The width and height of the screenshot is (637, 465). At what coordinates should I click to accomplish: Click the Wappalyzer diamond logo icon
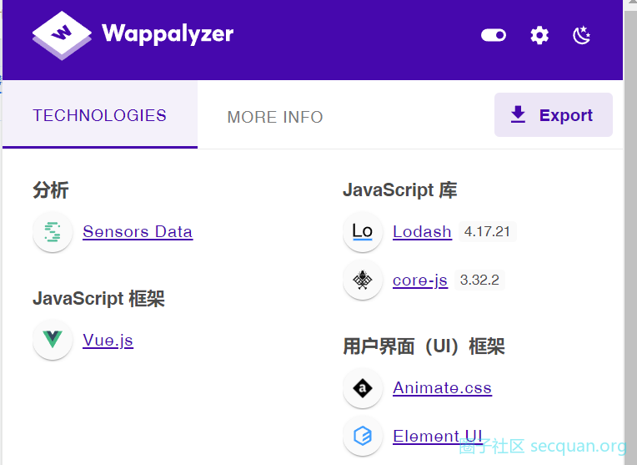(62, 35)
